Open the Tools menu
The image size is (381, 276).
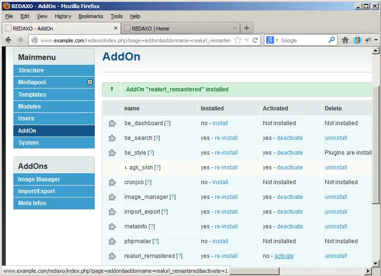point(116,16)
